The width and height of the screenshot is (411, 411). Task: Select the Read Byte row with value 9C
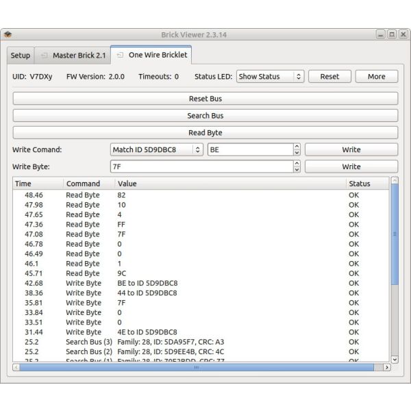(x=201, y=273)
